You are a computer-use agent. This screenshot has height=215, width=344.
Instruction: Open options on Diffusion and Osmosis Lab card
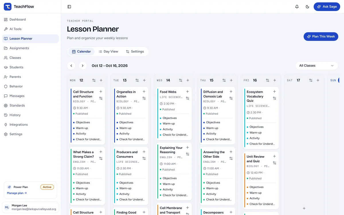point(231,98)
